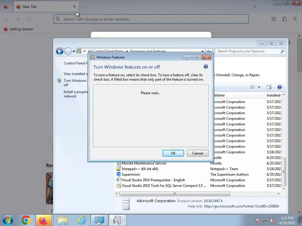Launch Internet Explorer from taskbar
Viewport: 302px width, 226px height.
(81, 220)
